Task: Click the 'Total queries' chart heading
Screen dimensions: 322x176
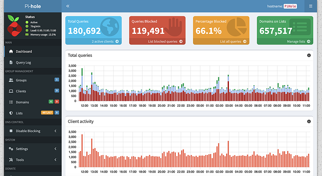Action: [80, 55]
